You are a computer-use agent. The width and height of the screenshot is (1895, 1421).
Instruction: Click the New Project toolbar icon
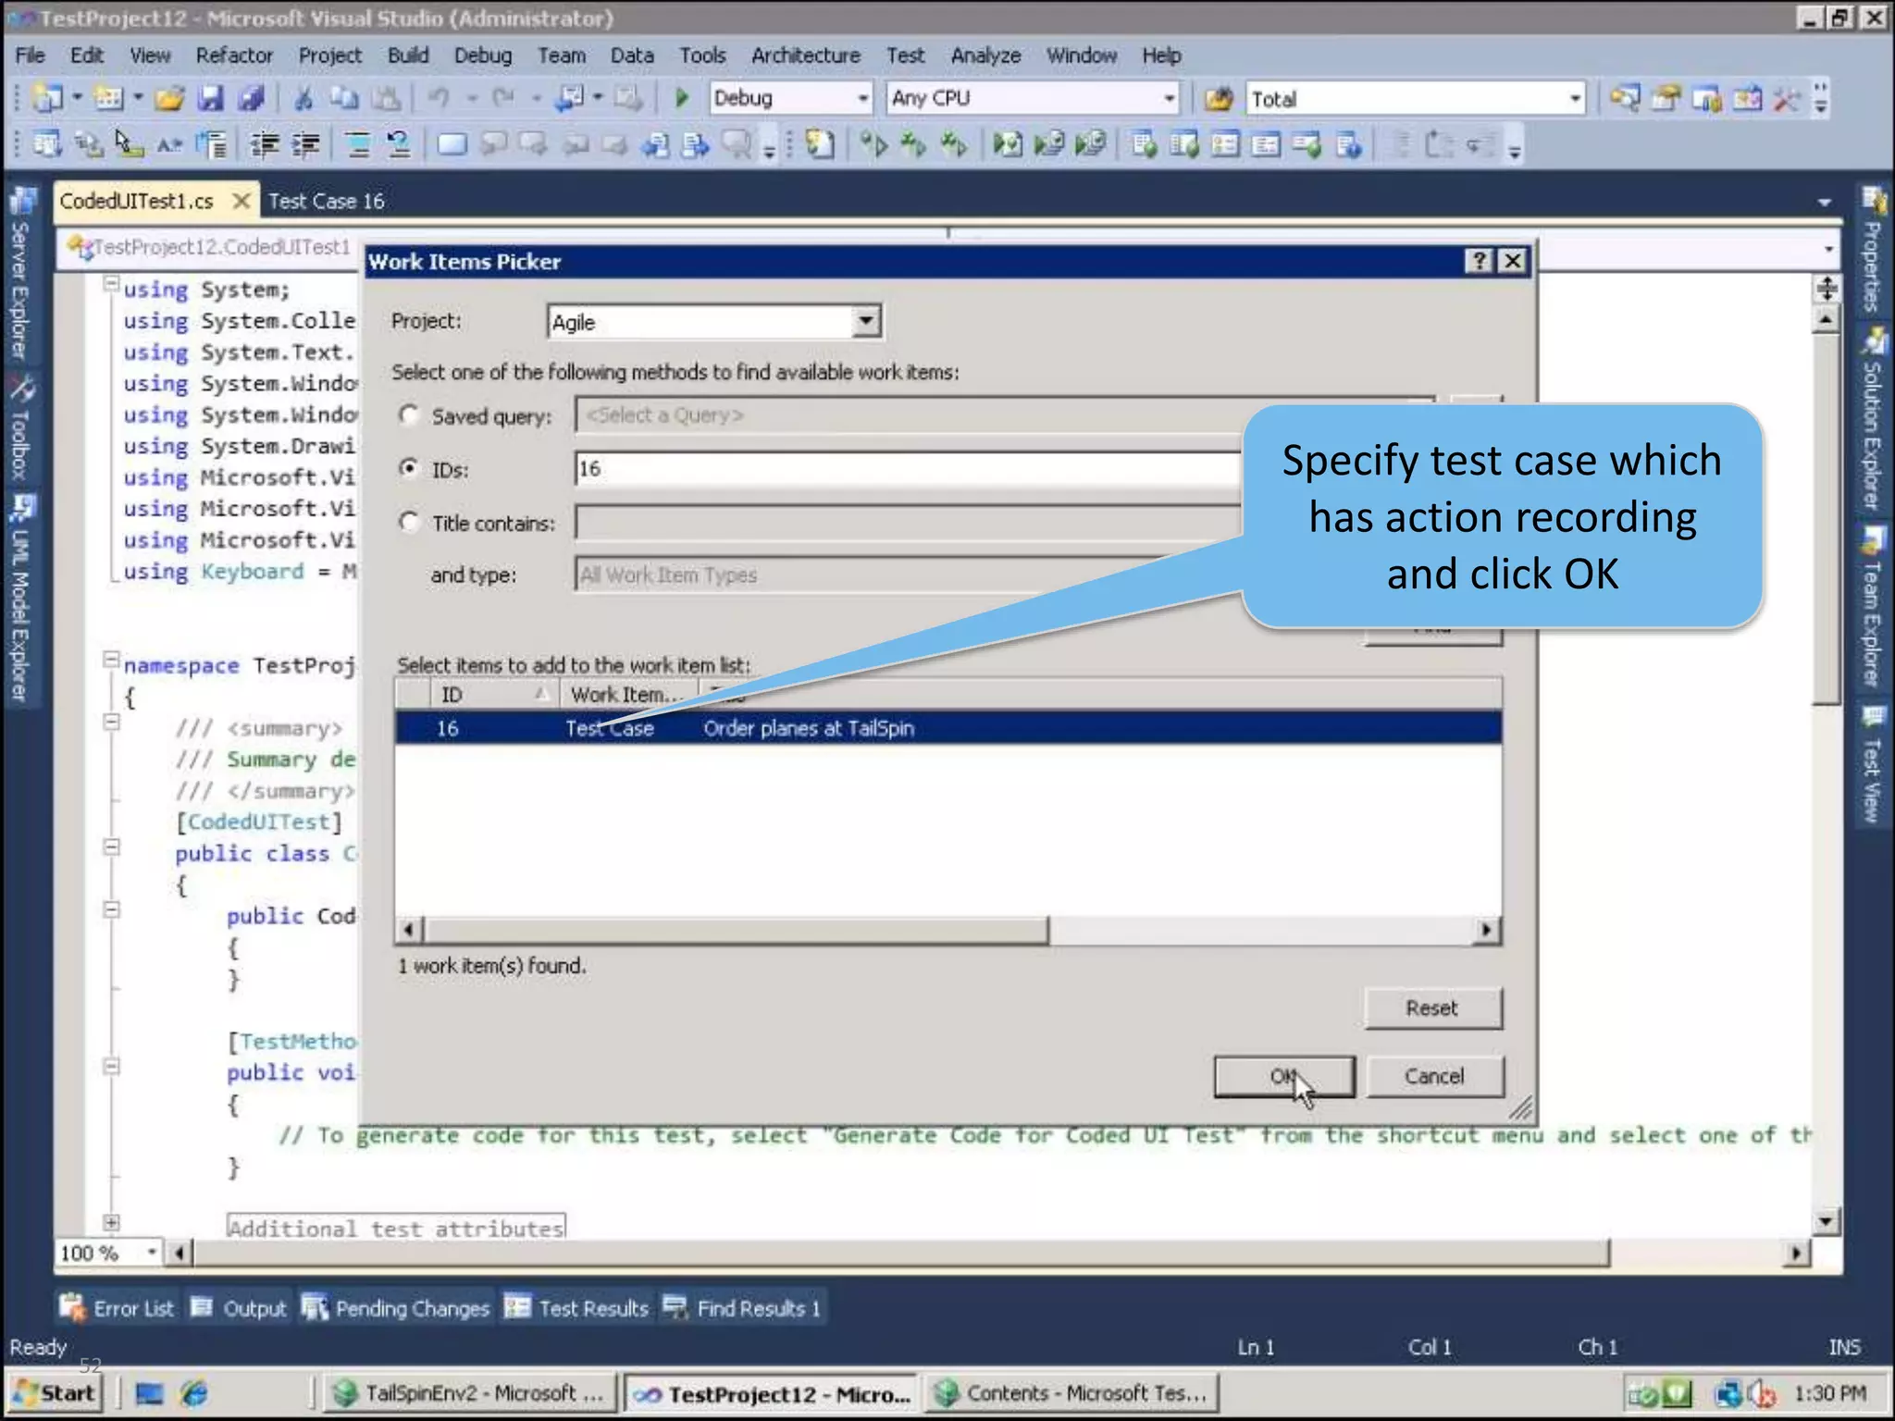[47, 98]
